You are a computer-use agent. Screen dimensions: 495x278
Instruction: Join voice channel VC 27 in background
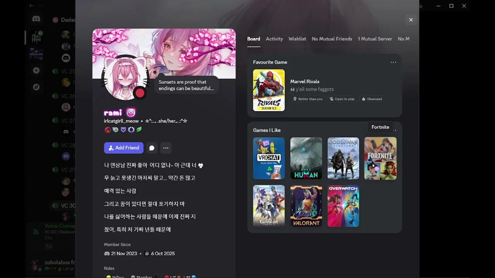coord(64,121)
